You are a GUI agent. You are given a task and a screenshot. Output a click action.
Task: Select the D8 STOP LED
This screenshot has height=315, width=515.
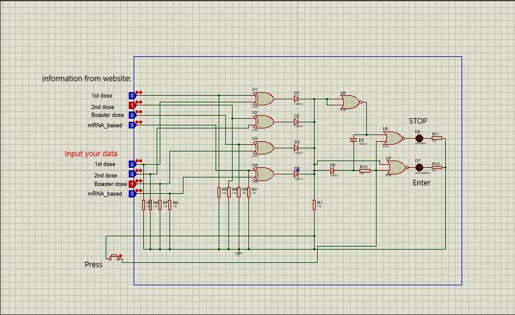point(419,139)
